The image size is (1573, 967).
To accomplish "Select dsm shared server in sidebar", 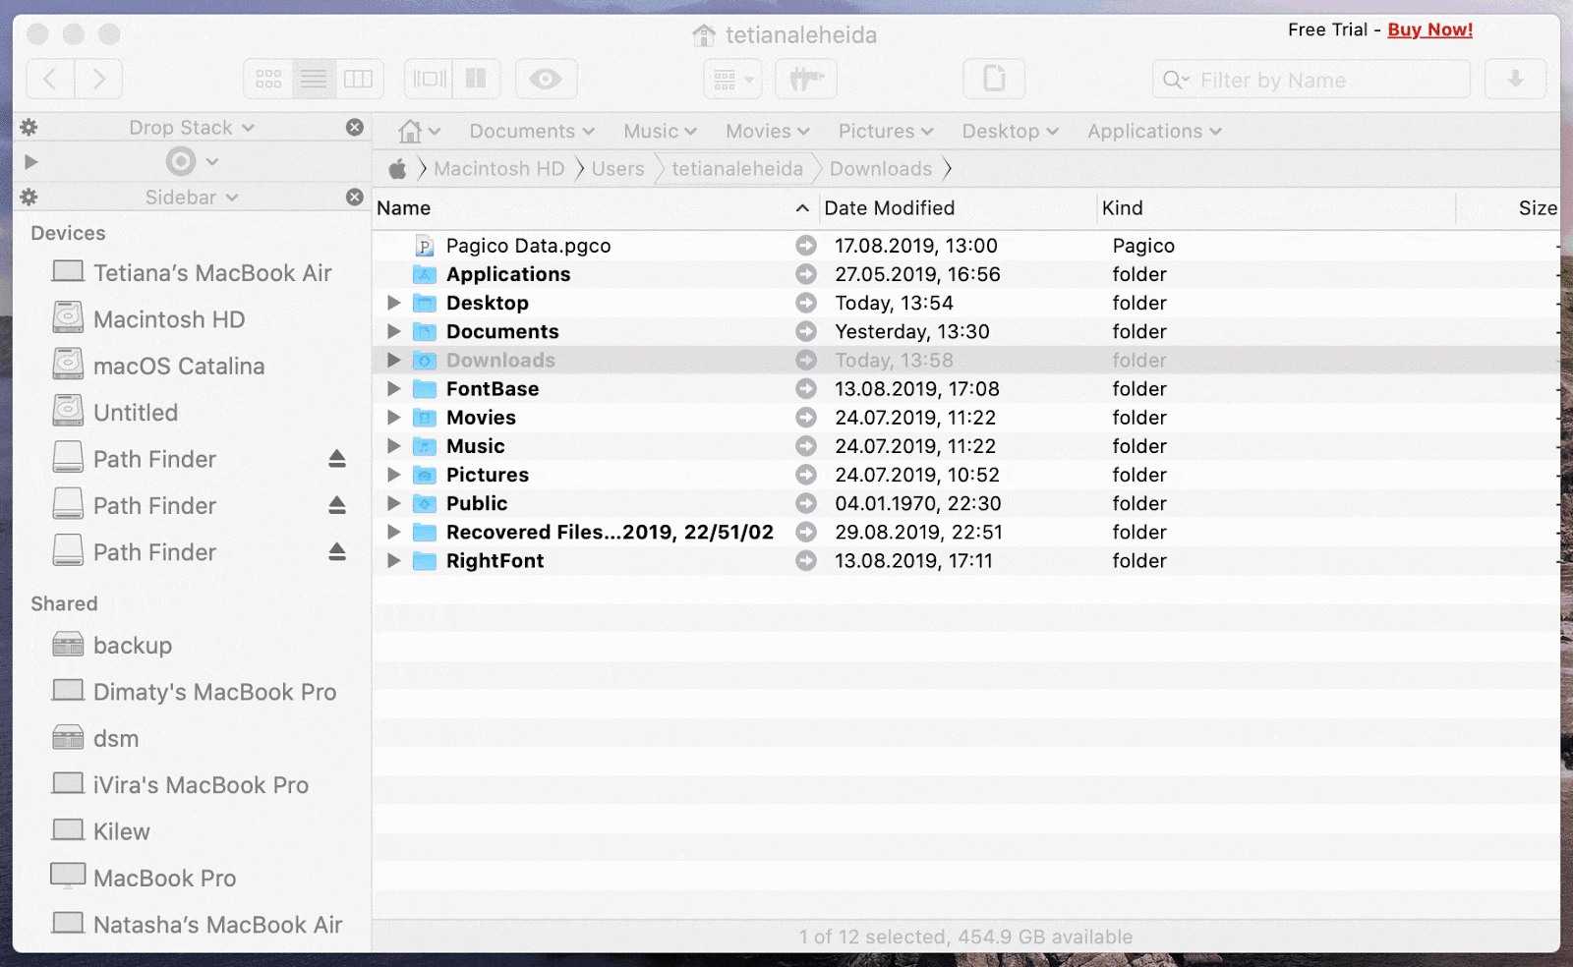I will click(x=95, y=738).
